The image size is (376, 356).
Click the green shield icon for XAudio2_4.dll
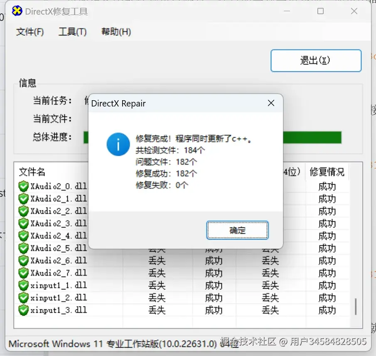pyautogui.click(x=24, y=236)
